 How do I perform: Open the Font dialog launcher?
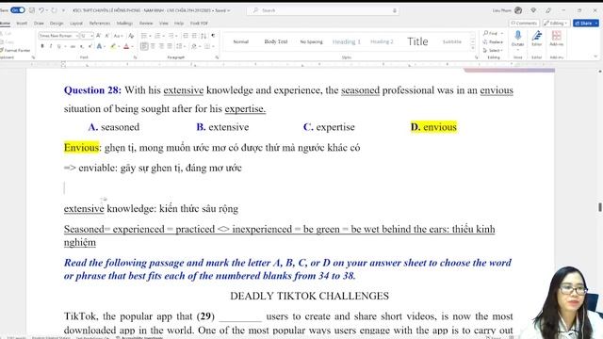pyautogui.click(x=135, y=57)
